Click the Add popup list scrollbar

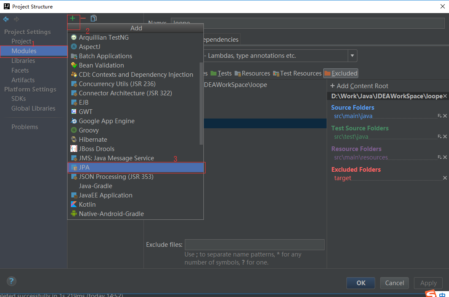(201, 103)
